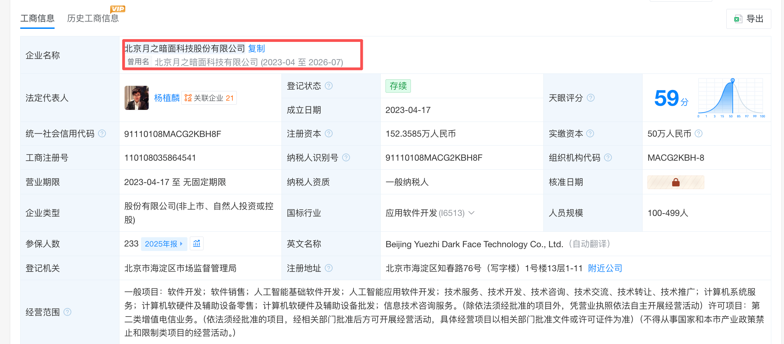Click the 成立日期 value 2023-04-17
The image size is (784, 344).
coord(408,110)
